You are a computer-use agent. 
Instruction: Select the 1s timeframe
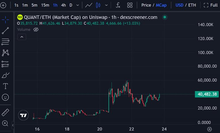tap(16, 5)
